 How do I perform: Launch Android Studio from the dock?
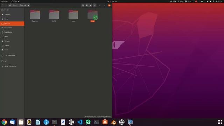click(x=88, y=122)
